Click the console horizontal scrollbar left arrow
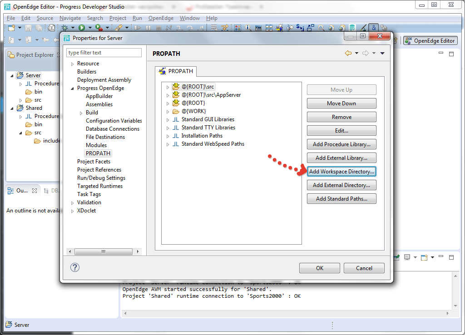Screen dimensions: 465x335 (125, 313)
